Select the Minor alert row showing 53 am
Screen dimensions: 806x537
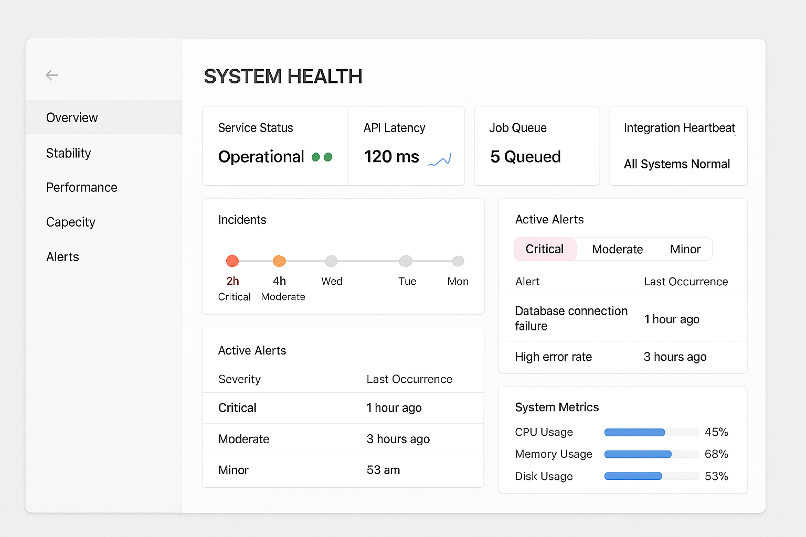pos(343,470)
